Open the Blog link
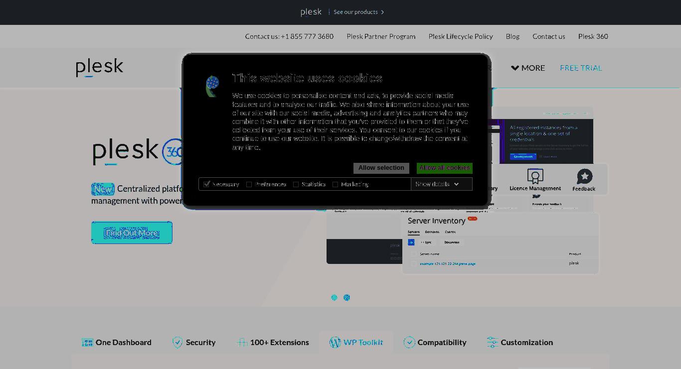Viewport: 681px width, 369px height. point(512,36)
